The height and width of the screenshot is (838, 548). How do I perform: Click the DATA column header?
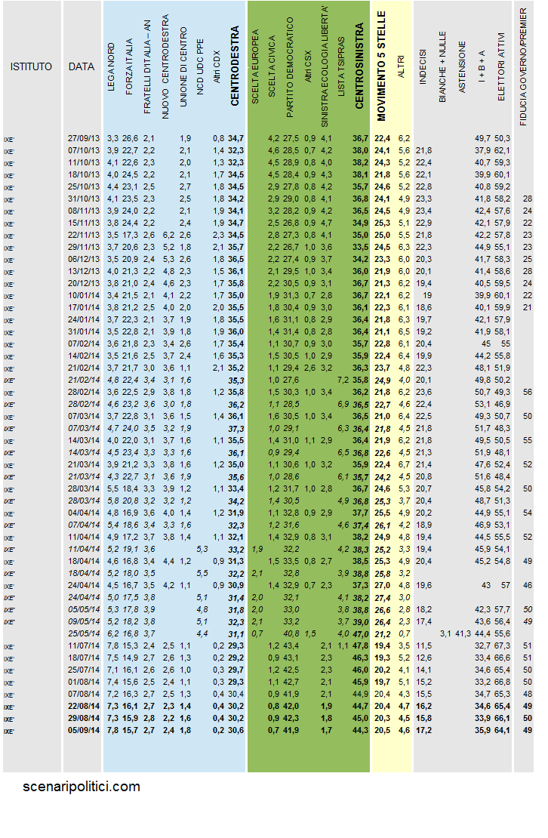82,66
